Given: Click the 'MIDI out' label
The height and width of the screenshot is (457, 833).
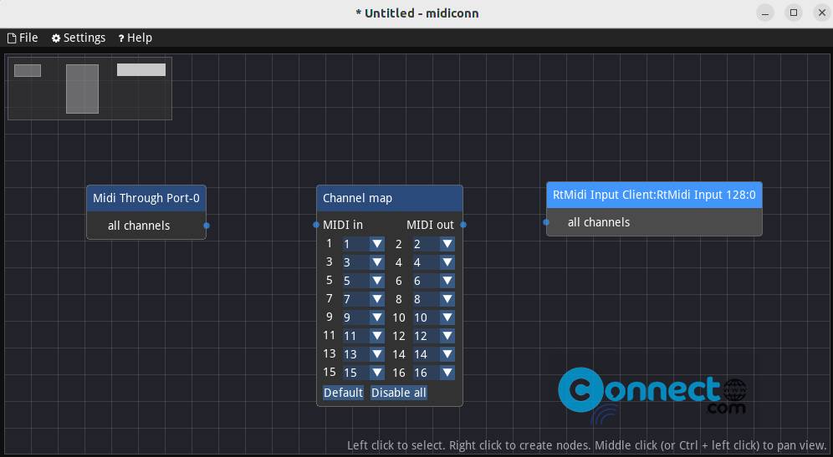Looking at the screenshot, I should coord(430,225).
